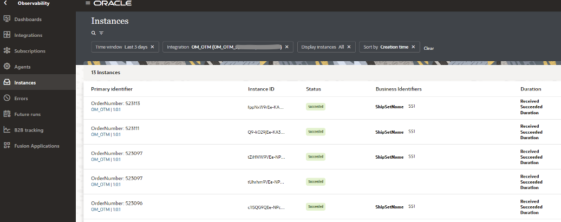Click the Subscriptions sidebar icon
Screen dimensions: 561x222
(x=7, y=51)
